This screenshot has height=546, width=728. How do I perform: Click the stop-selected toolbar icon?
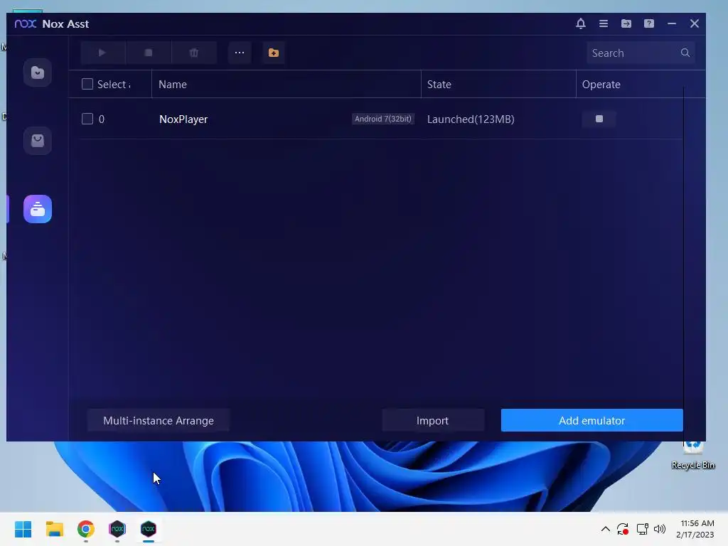click(148, 53)
